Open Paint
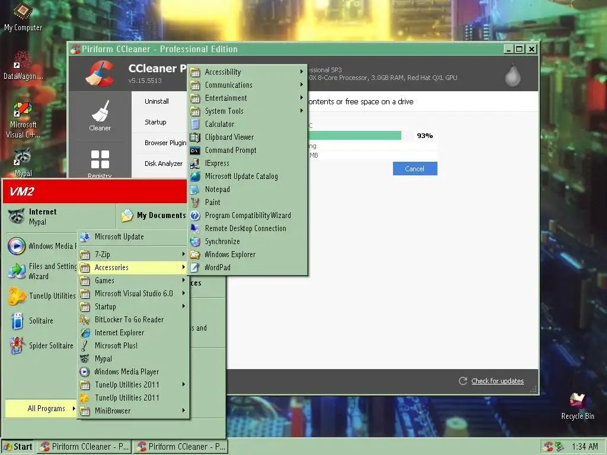Viewport: 607px width, 455px height. pyautogui.click(x=247, y=203)
